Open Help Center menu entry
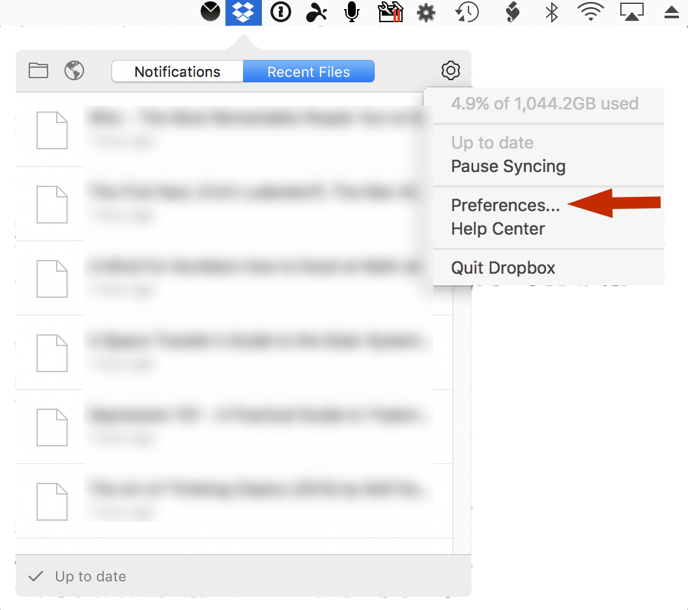 [x=498, y=229]
